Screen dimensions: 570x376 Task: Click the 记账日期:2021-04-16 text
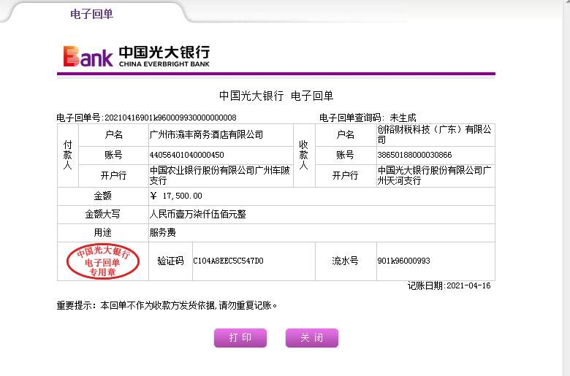tap(449, 286)
